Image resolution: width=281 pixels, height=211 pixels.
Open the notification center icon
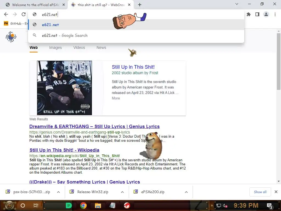pyautogui.click(x=270, y=206)
